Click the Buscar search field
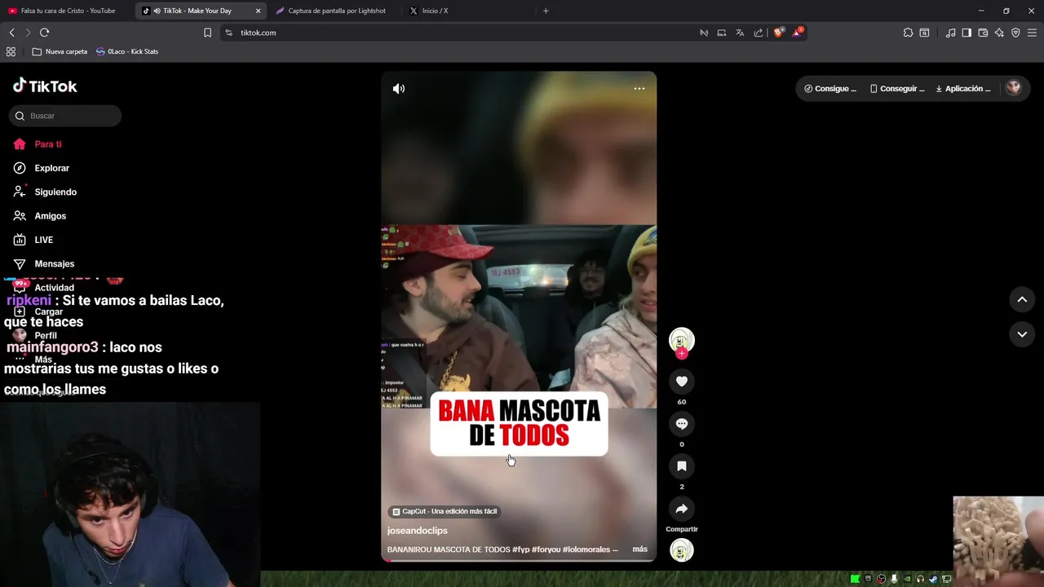Viewport: 1044px width, 587px height. click(65, 116)
